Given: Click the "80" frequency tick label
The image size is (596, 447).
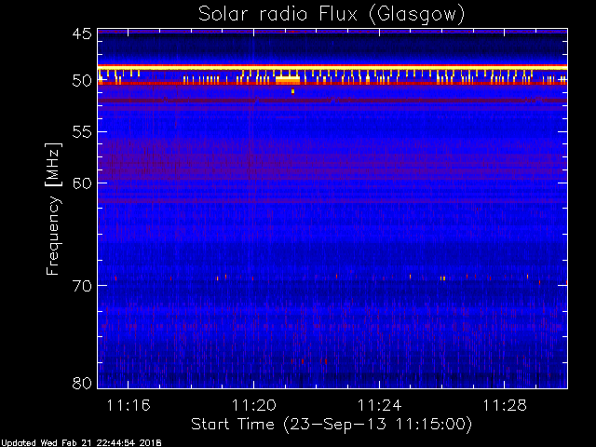Looking at the screenshot, I should [82, 383].
